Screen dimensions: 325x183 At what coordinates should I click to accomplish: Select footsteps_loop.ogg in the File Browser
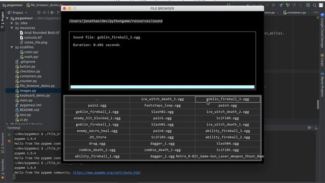tap(162, 105)
